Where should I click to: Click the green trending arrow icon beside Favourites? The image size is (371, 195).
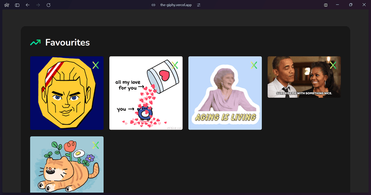pyautogui.click(x=35, y=43)
